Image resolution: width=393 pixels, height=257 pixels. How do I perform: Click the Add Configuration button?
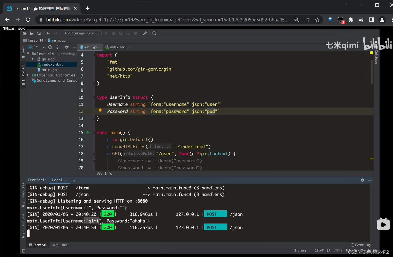(x=82, y=33)
